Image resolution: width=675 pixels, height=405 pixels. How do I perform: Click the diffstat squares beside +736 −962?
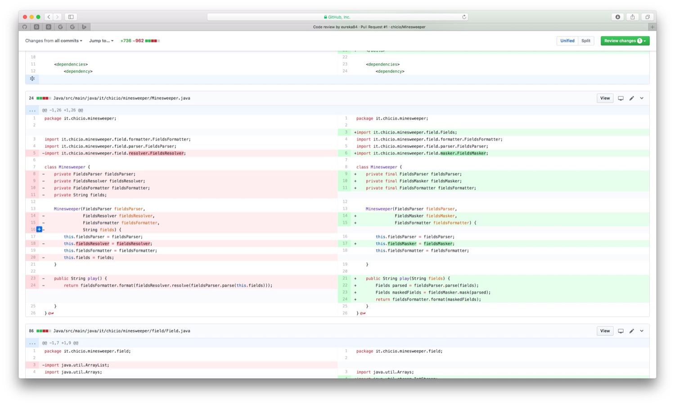[x=152, y=41]
